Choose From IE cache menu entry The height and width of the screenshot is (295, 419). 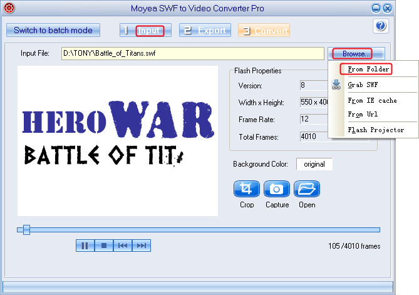pos(372,100)
